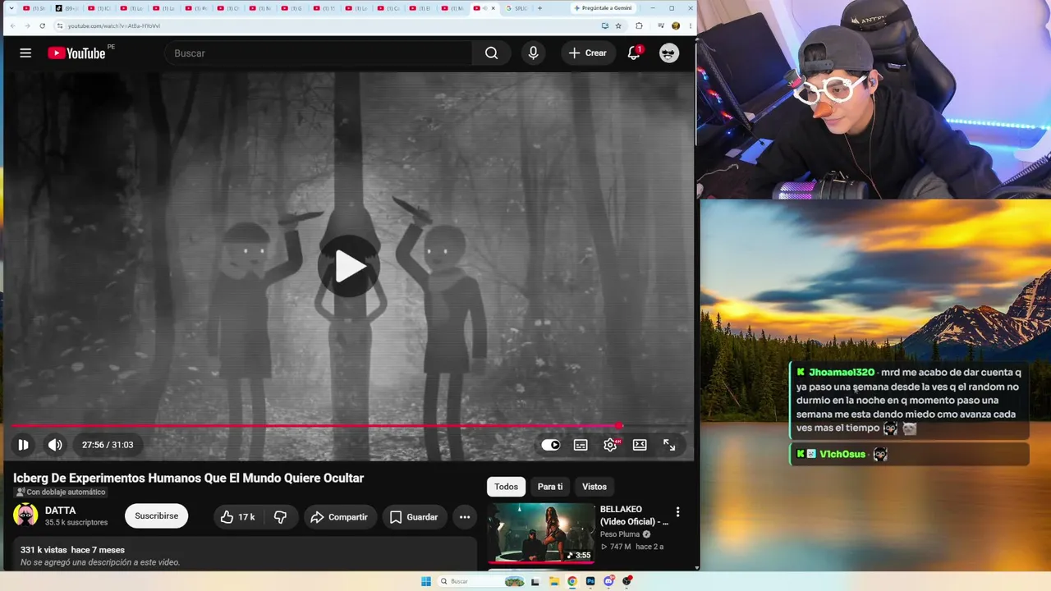Viewport: 1051px width, 591px height.
Task: Click the V1chOsus chat username
Action: pyautogui.click(x=842, y=454)
